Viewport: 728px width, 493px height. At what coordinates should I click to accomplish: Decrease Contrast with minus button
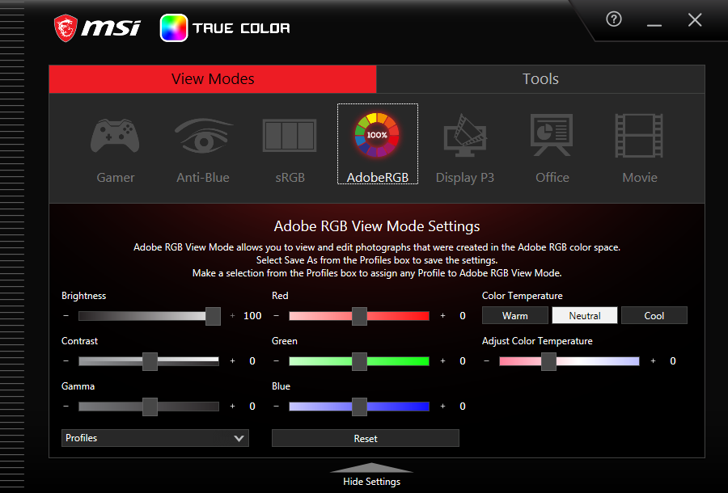[x=66, y=360]
